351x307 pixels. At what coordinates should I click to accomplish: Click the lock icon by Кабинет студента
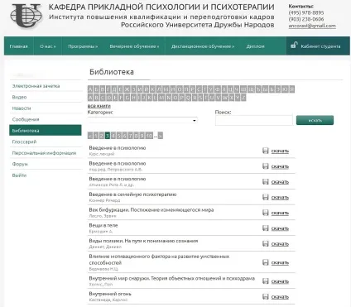click(x=294, y=45)
